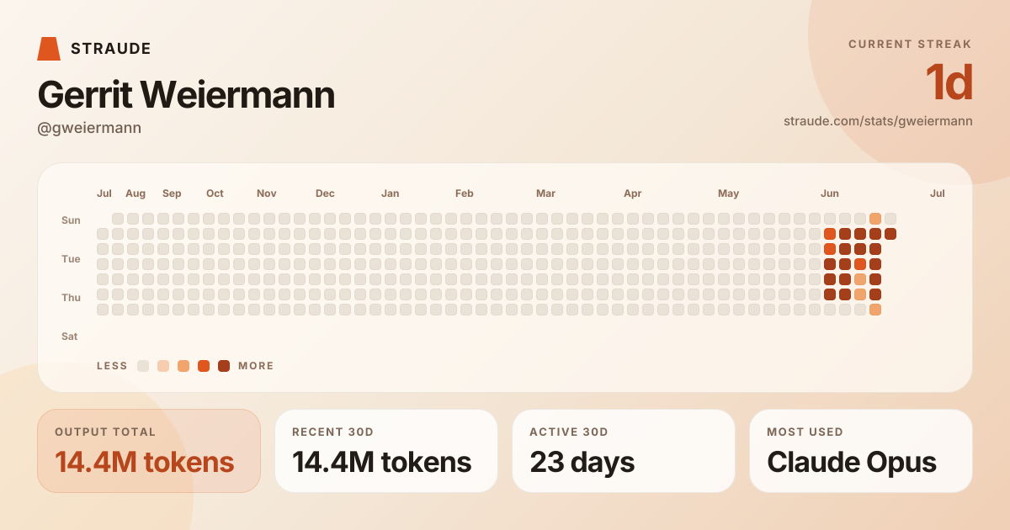Click the light orange Saturday cell in June
The height and width of the screenshot is (530, 1010).
pos(875,310)
